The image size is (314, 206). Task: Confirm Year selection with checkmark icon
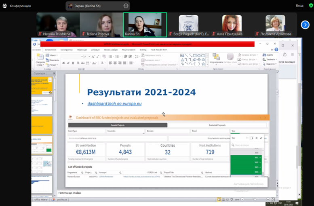[x=261, y=138]
